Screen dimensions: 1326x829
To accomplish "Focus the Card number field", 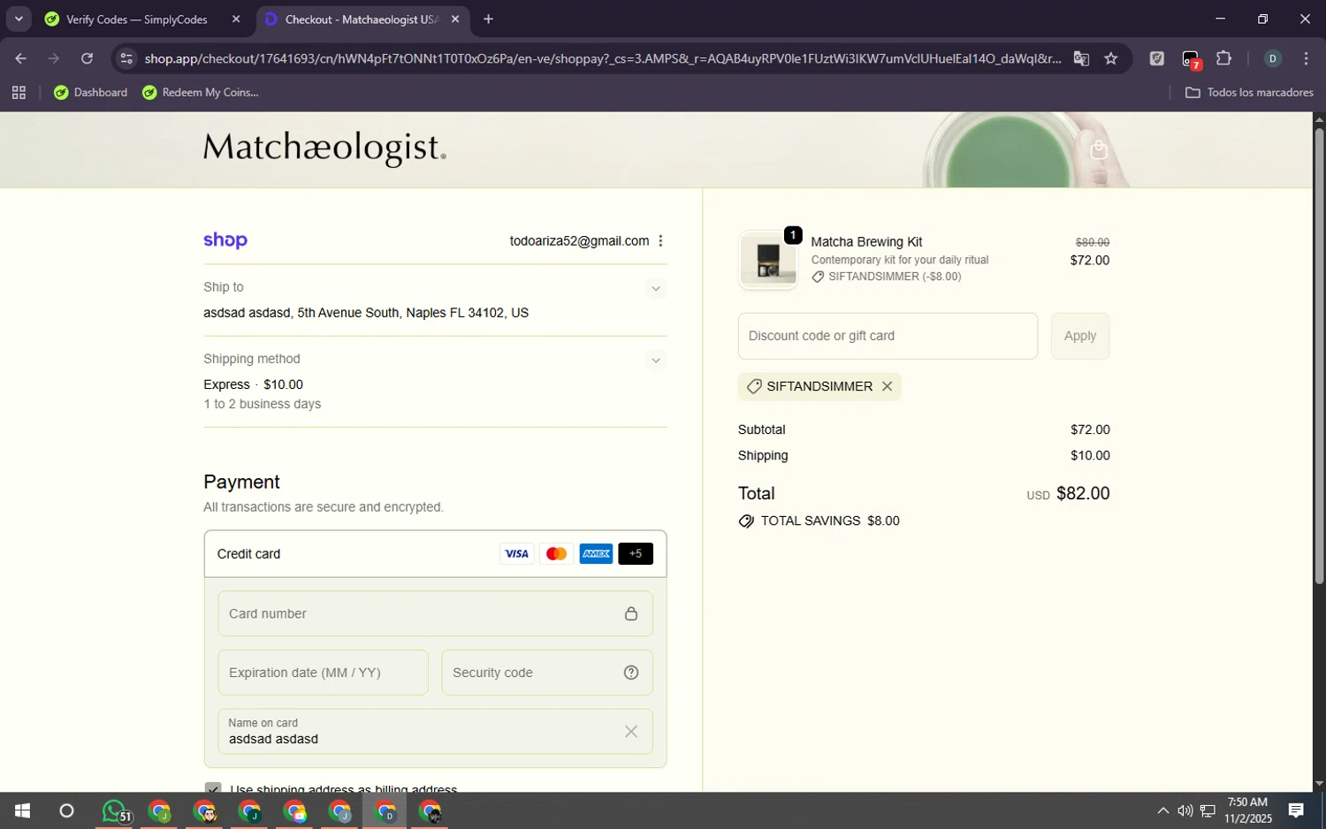I will [435, 613].
